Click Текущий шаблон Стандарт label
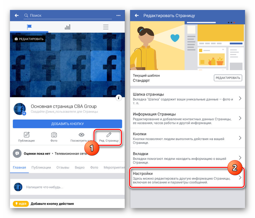 coord(146,78)
